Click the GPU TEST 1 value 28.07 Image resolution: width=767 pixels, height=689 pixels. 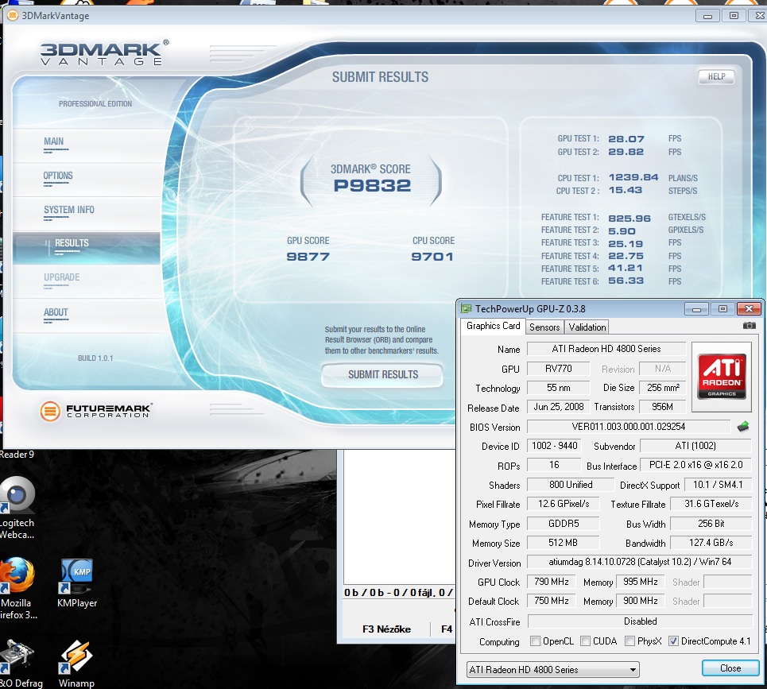pos(626,139)
